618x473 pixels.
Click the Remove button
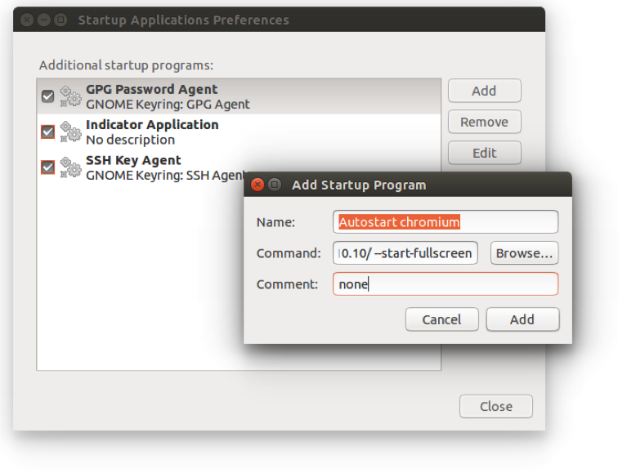[484, 122]
